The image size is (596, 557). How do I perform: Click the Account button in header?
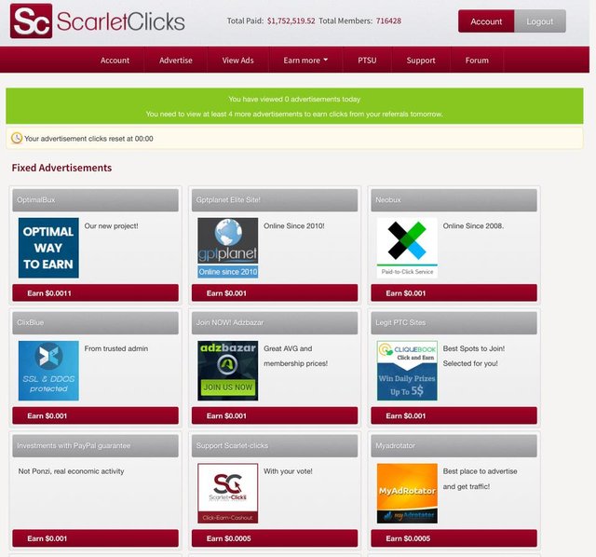click(486, 21)
